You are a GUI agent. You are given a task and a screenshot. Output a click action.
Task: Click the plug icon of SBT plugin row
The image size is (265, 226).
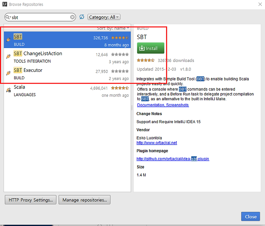tap(8, 39)
